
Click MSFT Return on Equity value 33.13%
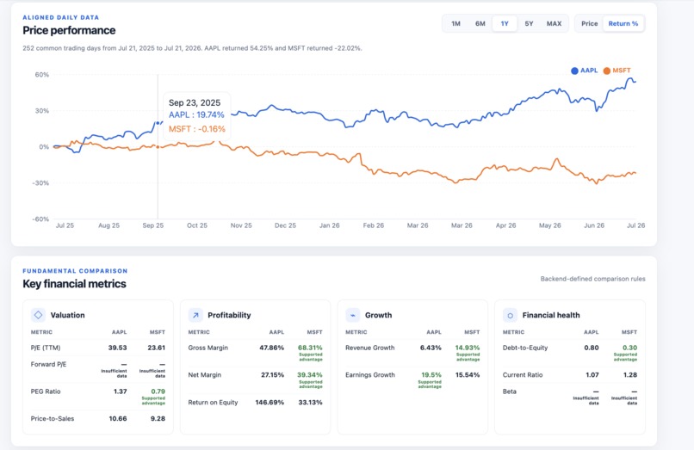[x=310, y=402]
